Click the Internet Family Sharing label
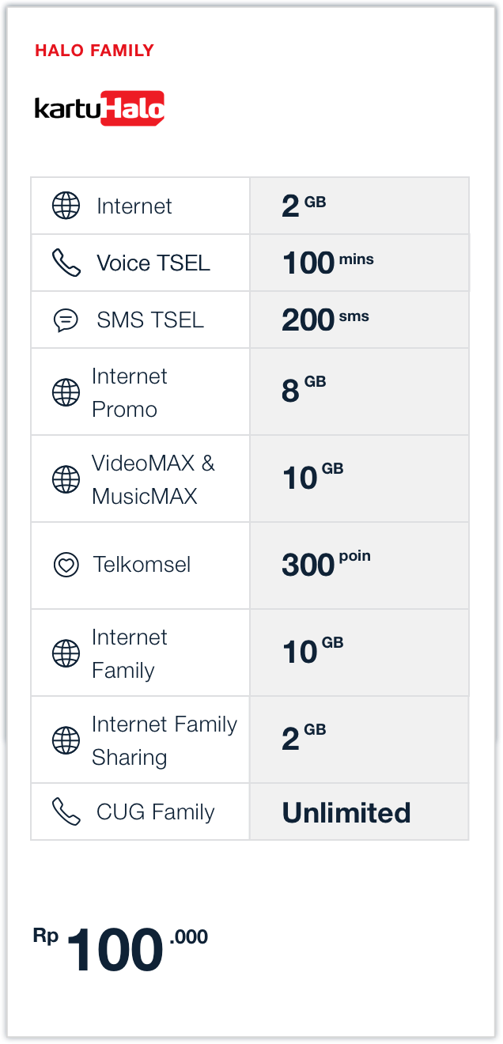This screenshot has height=1044, width=503. pos(164,740)
